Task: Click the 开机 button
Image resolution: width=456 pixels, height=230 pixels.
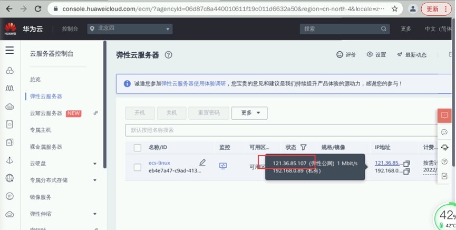Action: (x=140, y=113)
